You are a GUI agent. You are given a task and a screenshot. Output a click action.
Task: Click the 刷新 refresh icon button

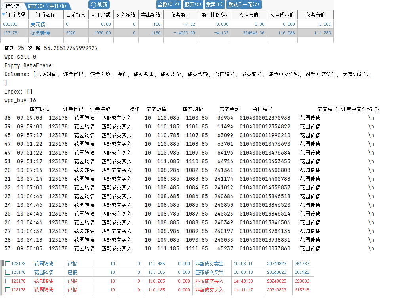[99, 4]
